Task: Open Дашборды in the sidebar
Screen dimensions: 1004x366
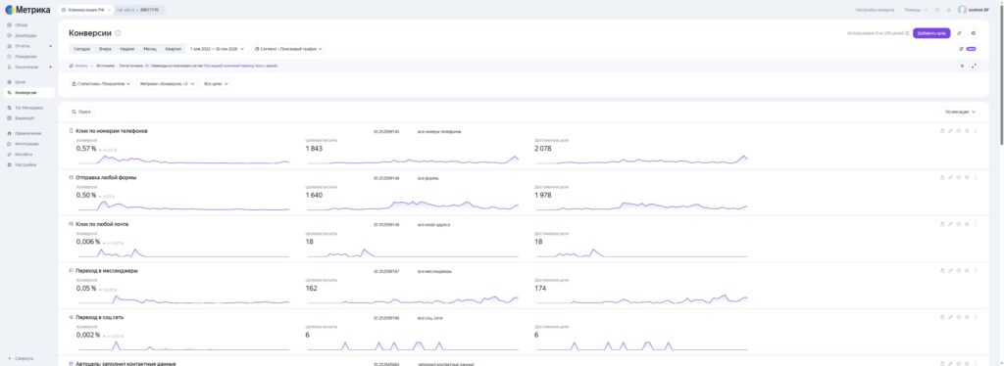Action: coord(25,35)
